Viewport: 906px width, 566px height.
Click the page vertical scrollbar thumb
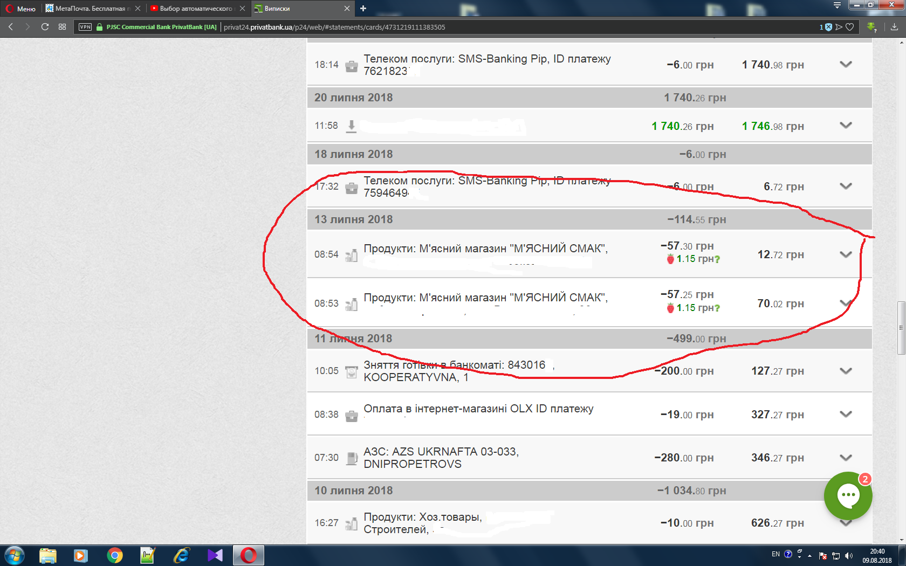click(901, 328)
